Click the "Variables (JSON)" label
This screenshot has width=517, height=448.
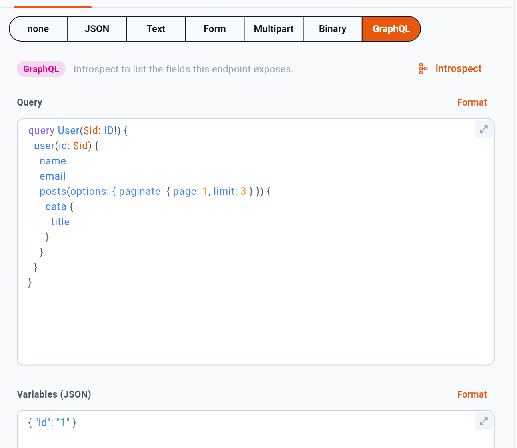click(x=54, y=394)
